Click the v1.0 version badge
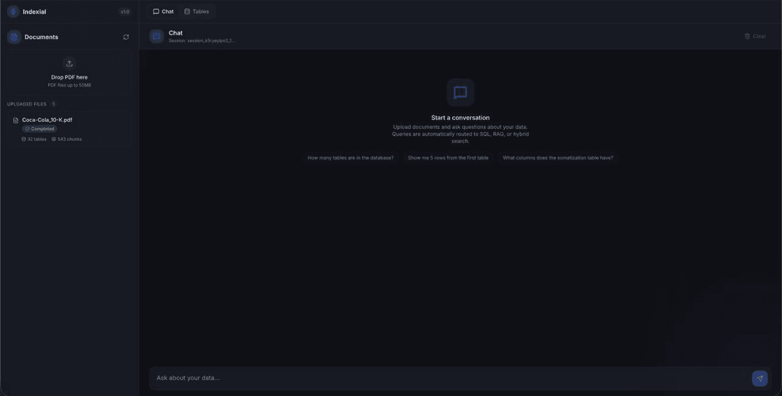This screenshot has width=782, height=396. click(x=125, y=12)
